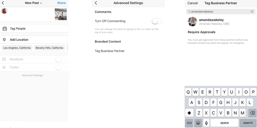The height and width of the screenshot is (128, 257).
Task: Open the Add Location option
Action: click(19, 40)
